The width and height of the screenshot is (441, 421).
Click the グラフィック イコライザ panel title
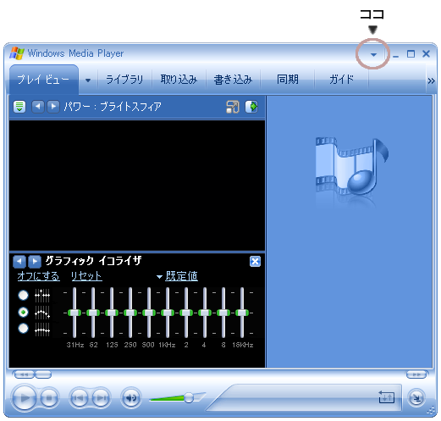coord(93,261)
